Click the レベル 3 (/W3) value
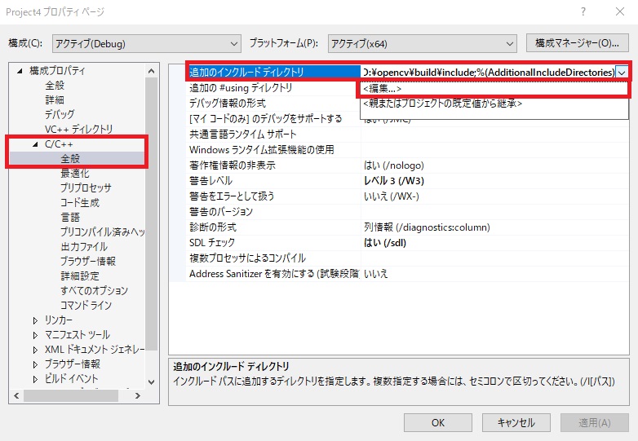 394,180
